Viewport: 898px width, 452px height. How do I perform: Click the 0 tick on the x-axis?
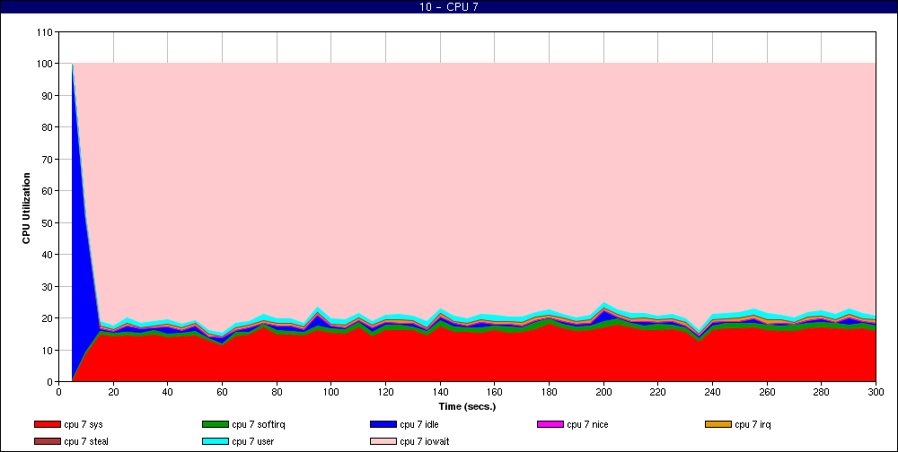point(58,392)
